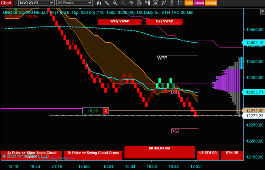
Task: Click the 16:38 time axis label
Action: (x=173, y=167)
